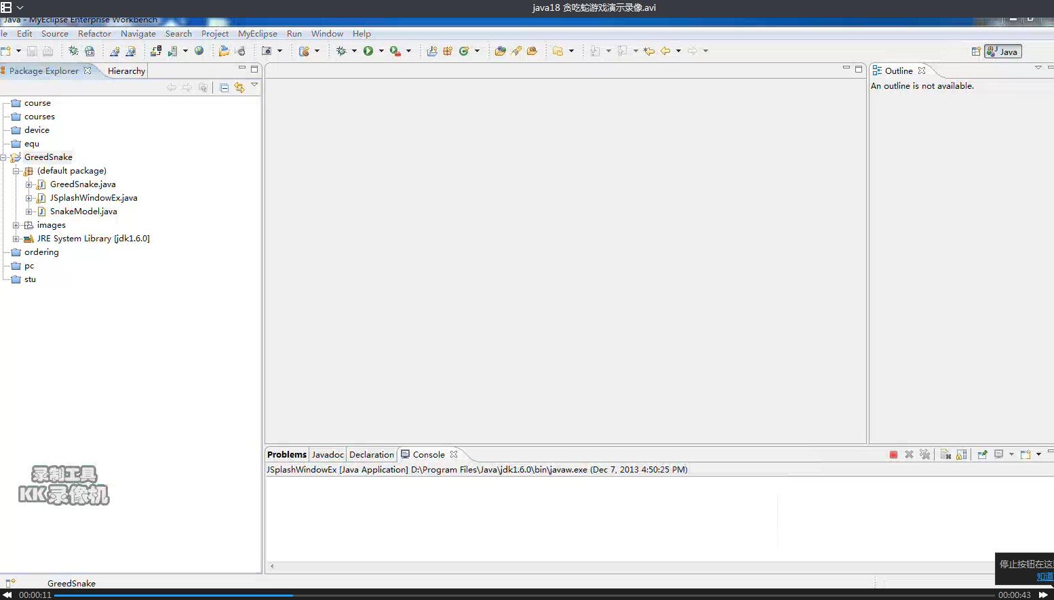This screenshot has width=1054, height=600.
Task: Open the Window menu
Action: (x=327, y=34)
